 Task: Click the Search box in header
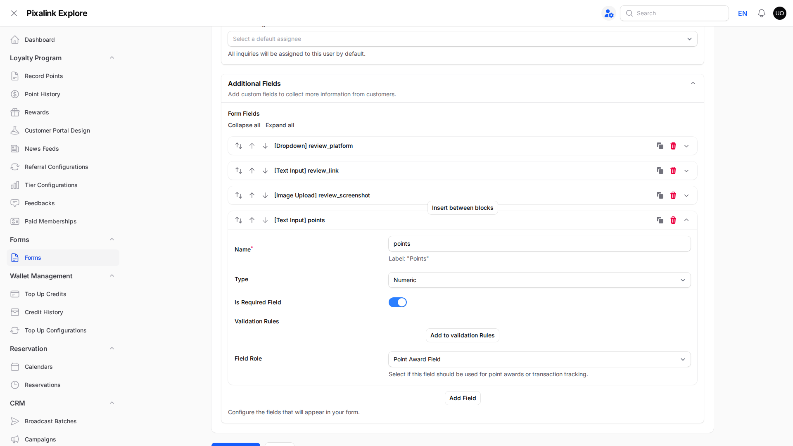point(674,13)
